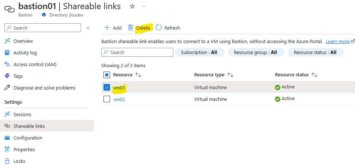Focus the shareable links Search box
Screen dimensions: 355x168
pos(137,52)
